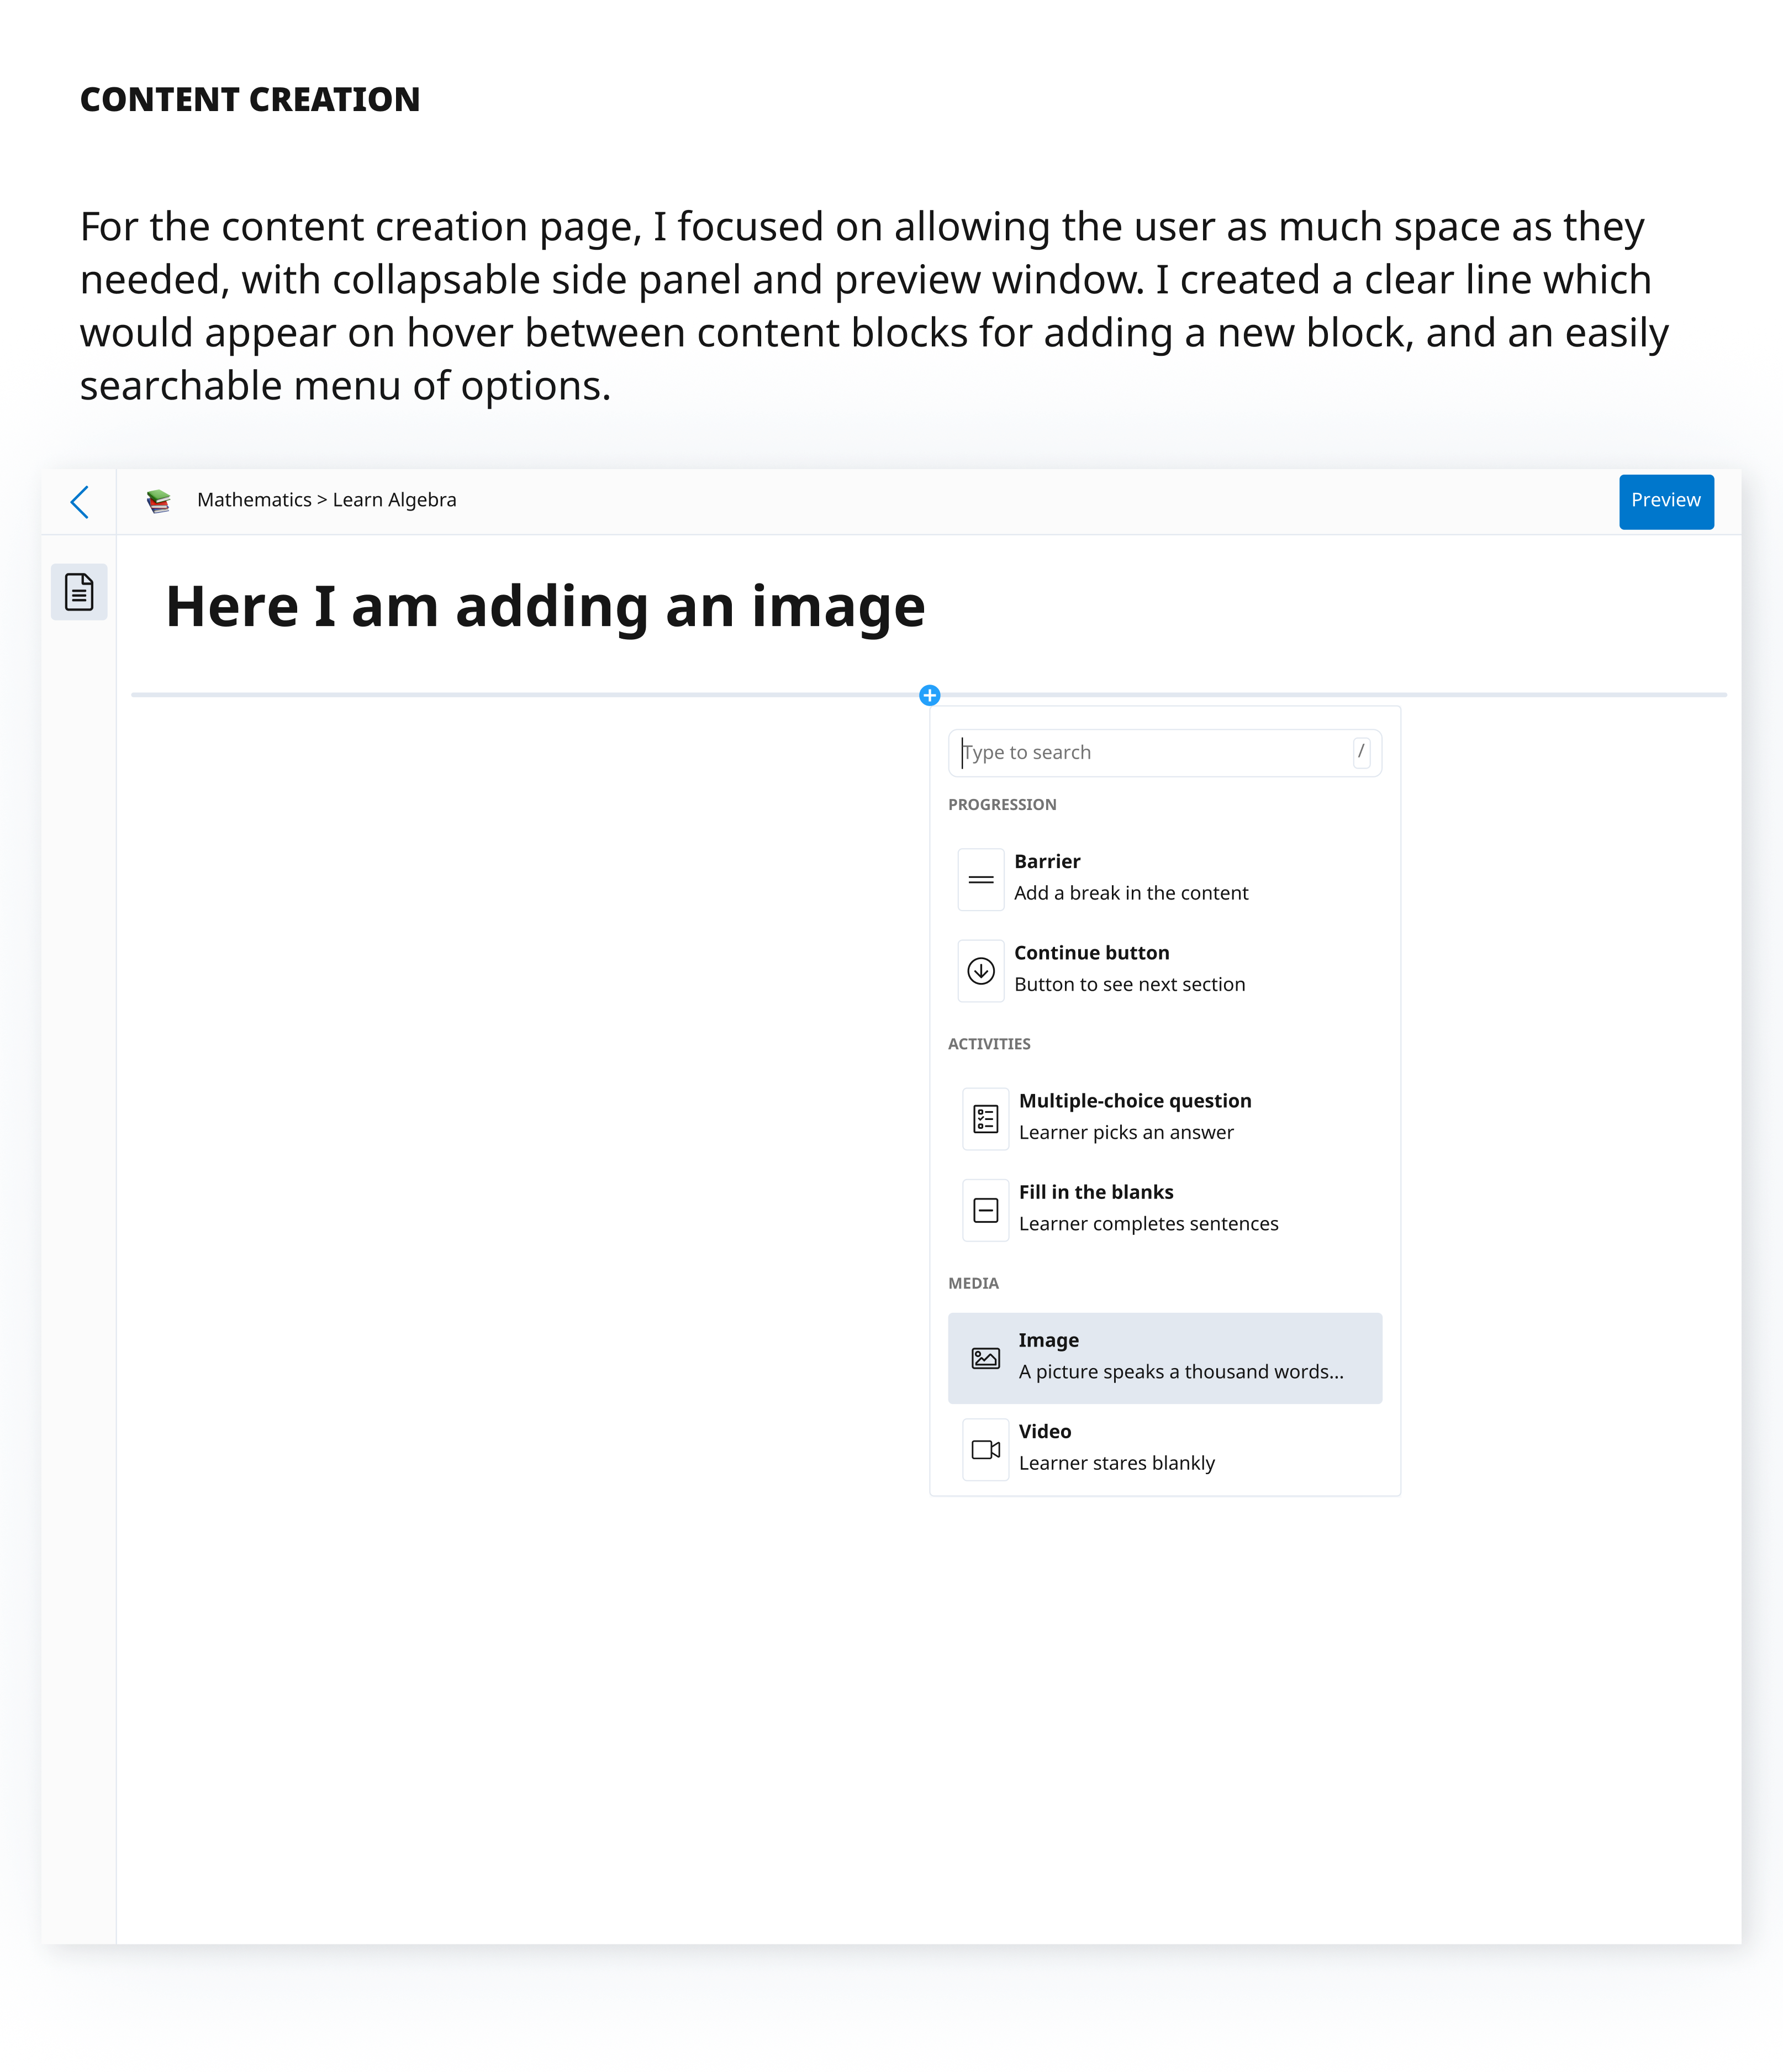Click the blue back chevron arrow
Viewport: 1783px width, 2072px height.
(x=80, y=502)
